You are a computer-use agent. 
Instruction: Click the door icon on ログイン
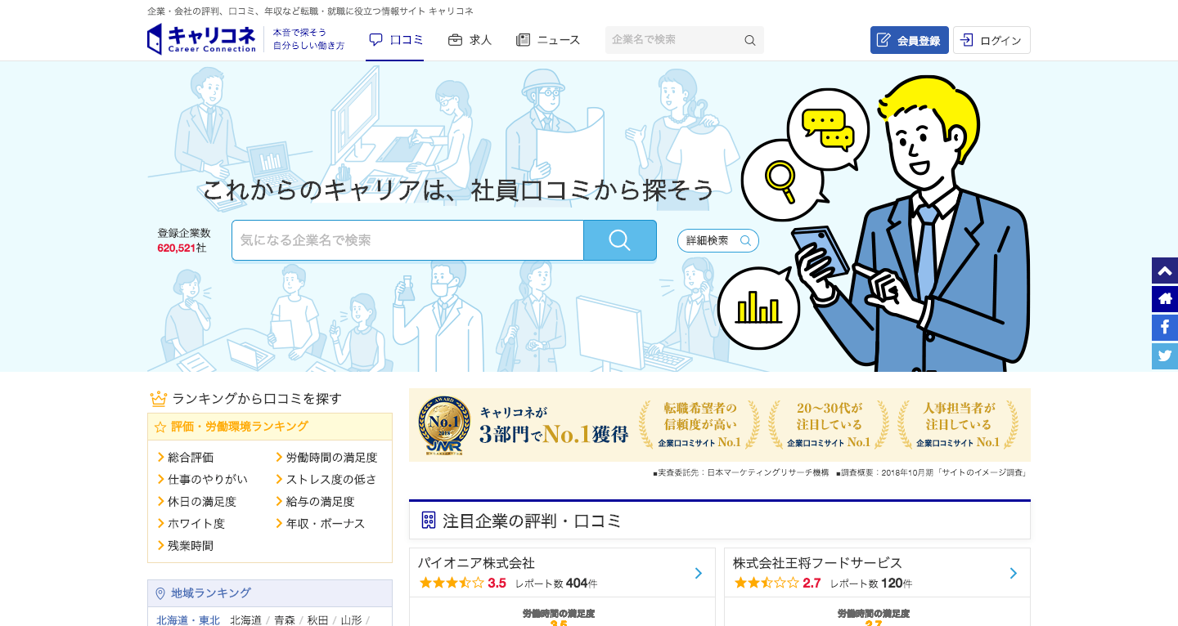point(967,40)
